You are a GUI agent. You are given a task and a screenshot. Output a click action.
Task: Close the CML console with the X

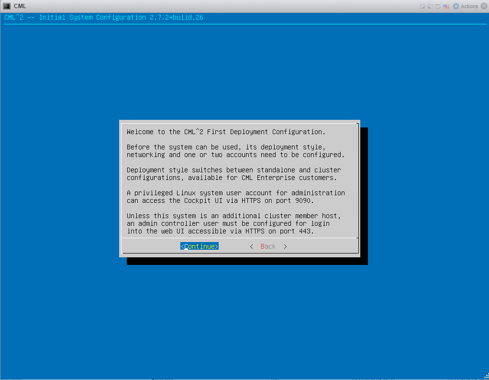pos(484,6)
